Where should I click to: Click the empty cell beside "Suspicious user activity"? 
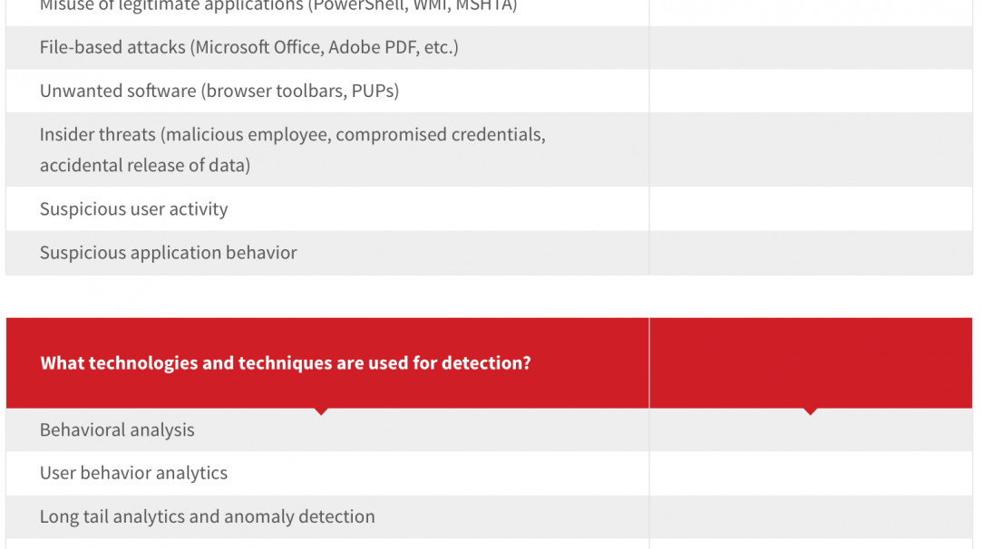(x=810, y=209)
